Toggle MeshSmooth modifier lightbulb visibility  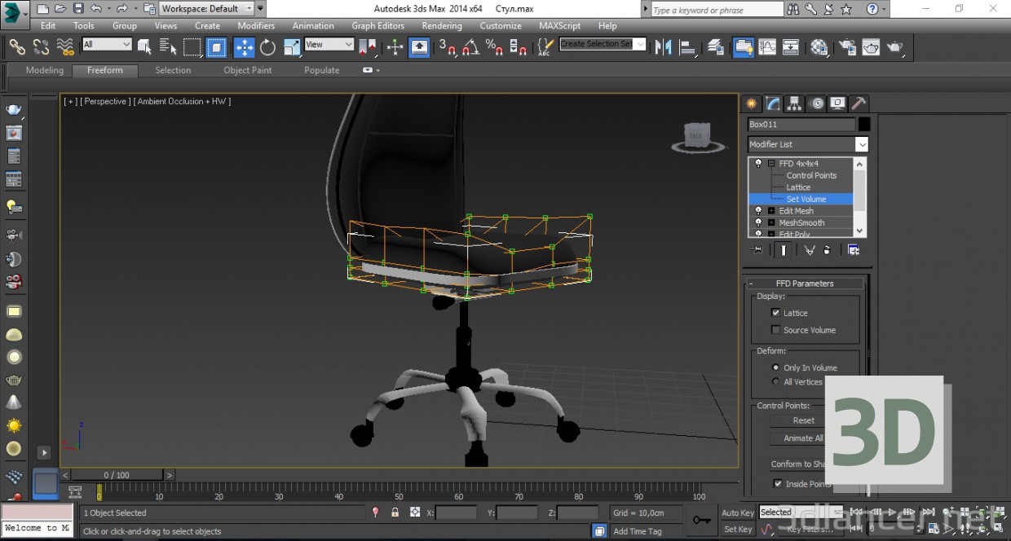758,222
